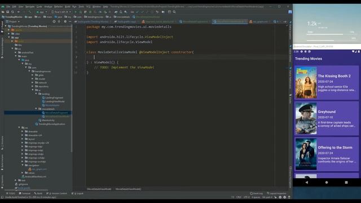The image size is (361, 203).
Task: Open the Navigate menu
Action: coord(30,7)
